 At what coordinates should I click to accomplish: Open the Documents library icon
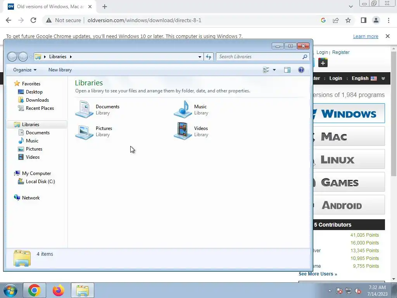point(84,109)
